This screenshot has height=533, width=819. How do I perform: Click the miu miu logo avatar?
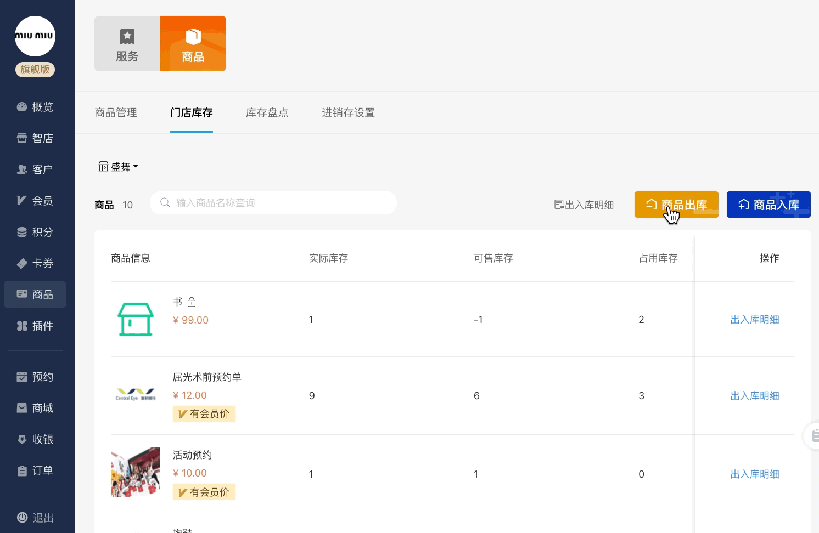point(35,36)
